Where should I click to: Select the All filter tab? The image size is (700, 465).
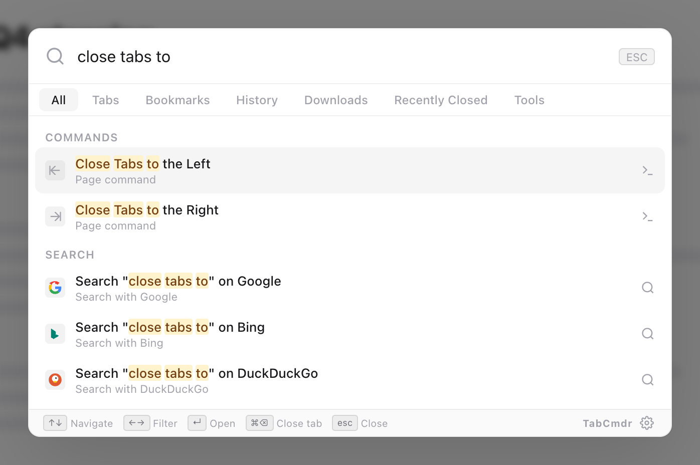click(59, 100)
